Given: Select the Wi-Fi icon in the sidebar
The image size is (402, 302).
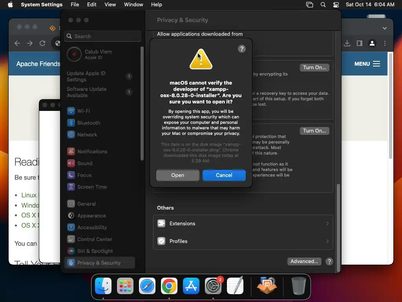Looking at the screenshot, I should (x=71, y=111).
